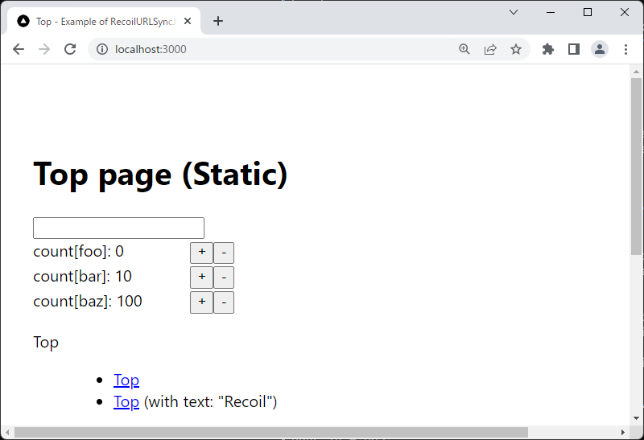
Task: Increment count[bar] with its + button
Action: (202, 278)
